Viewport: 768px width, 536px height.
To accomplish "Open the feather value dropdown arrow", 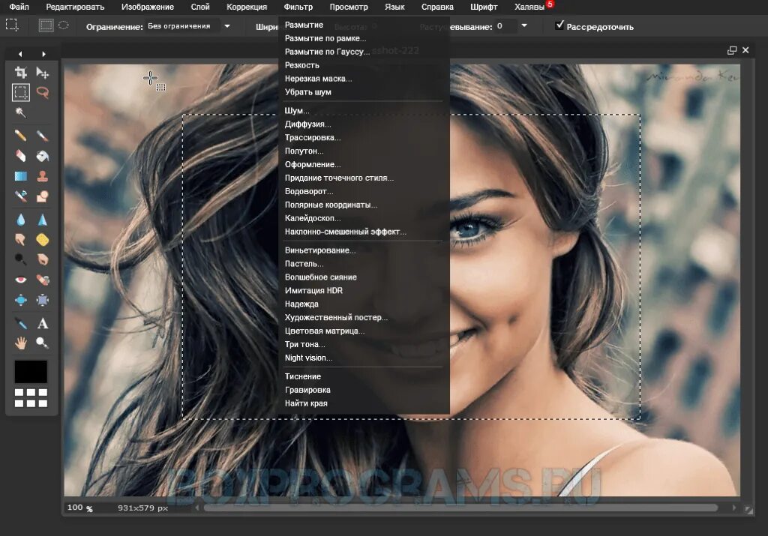I will pos(524,25).
